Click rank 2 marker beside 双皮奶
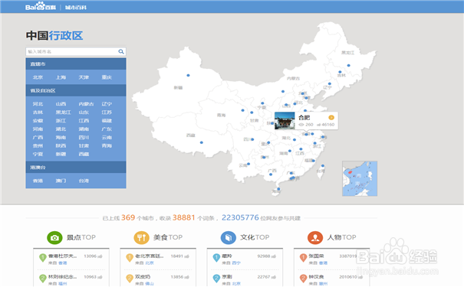464x287 pixels. (130, 279)
